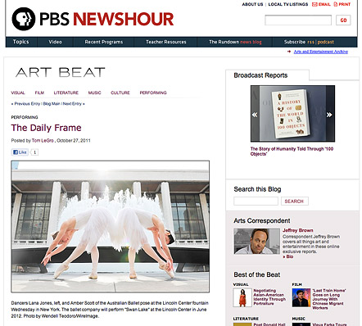Click the GO search button
This screenshot has height=326, width=362.
[x=343, y=20]
